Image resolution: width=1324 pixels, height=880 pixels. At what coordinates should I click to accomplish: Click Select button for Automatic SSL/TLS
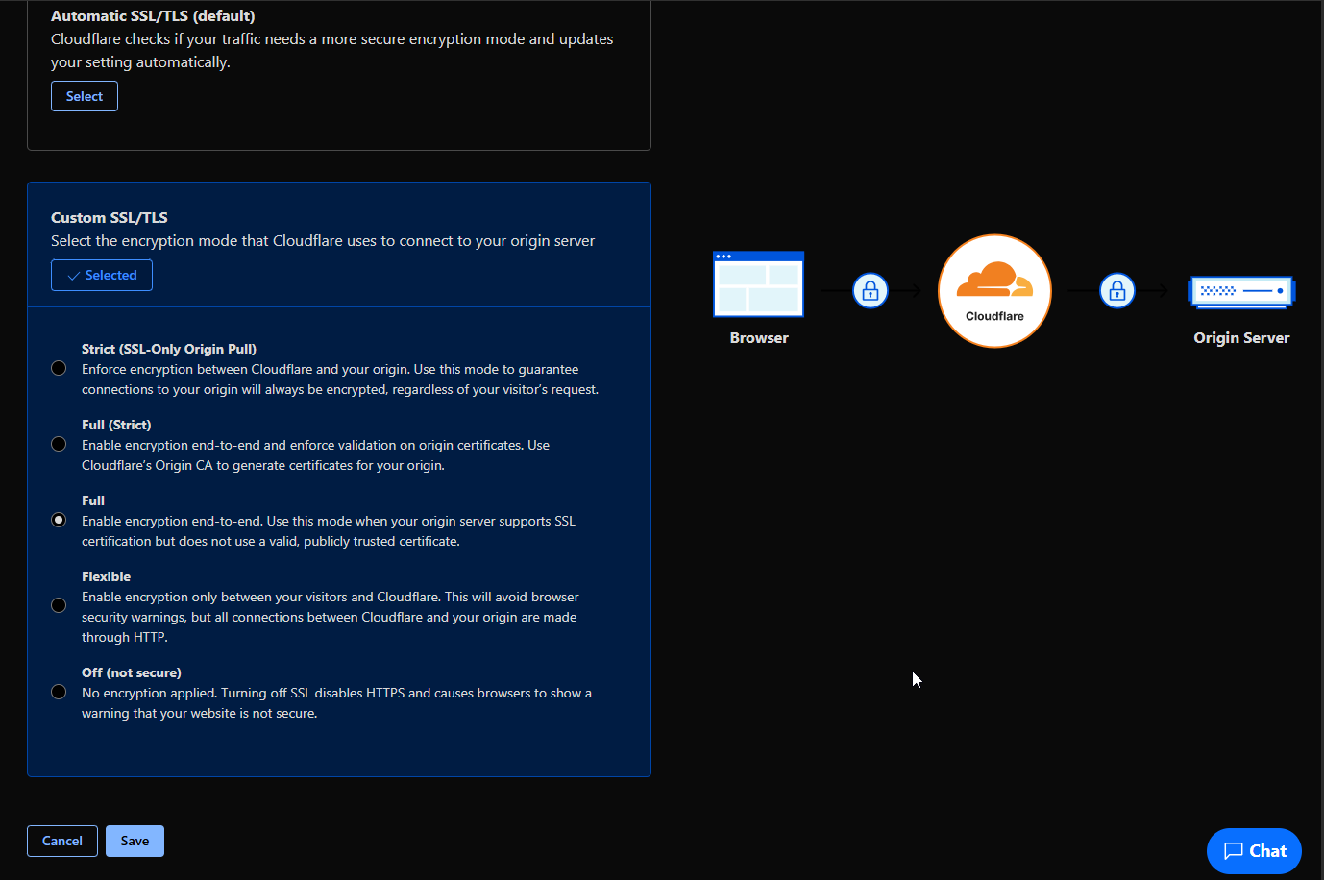(x=85, y=96)
